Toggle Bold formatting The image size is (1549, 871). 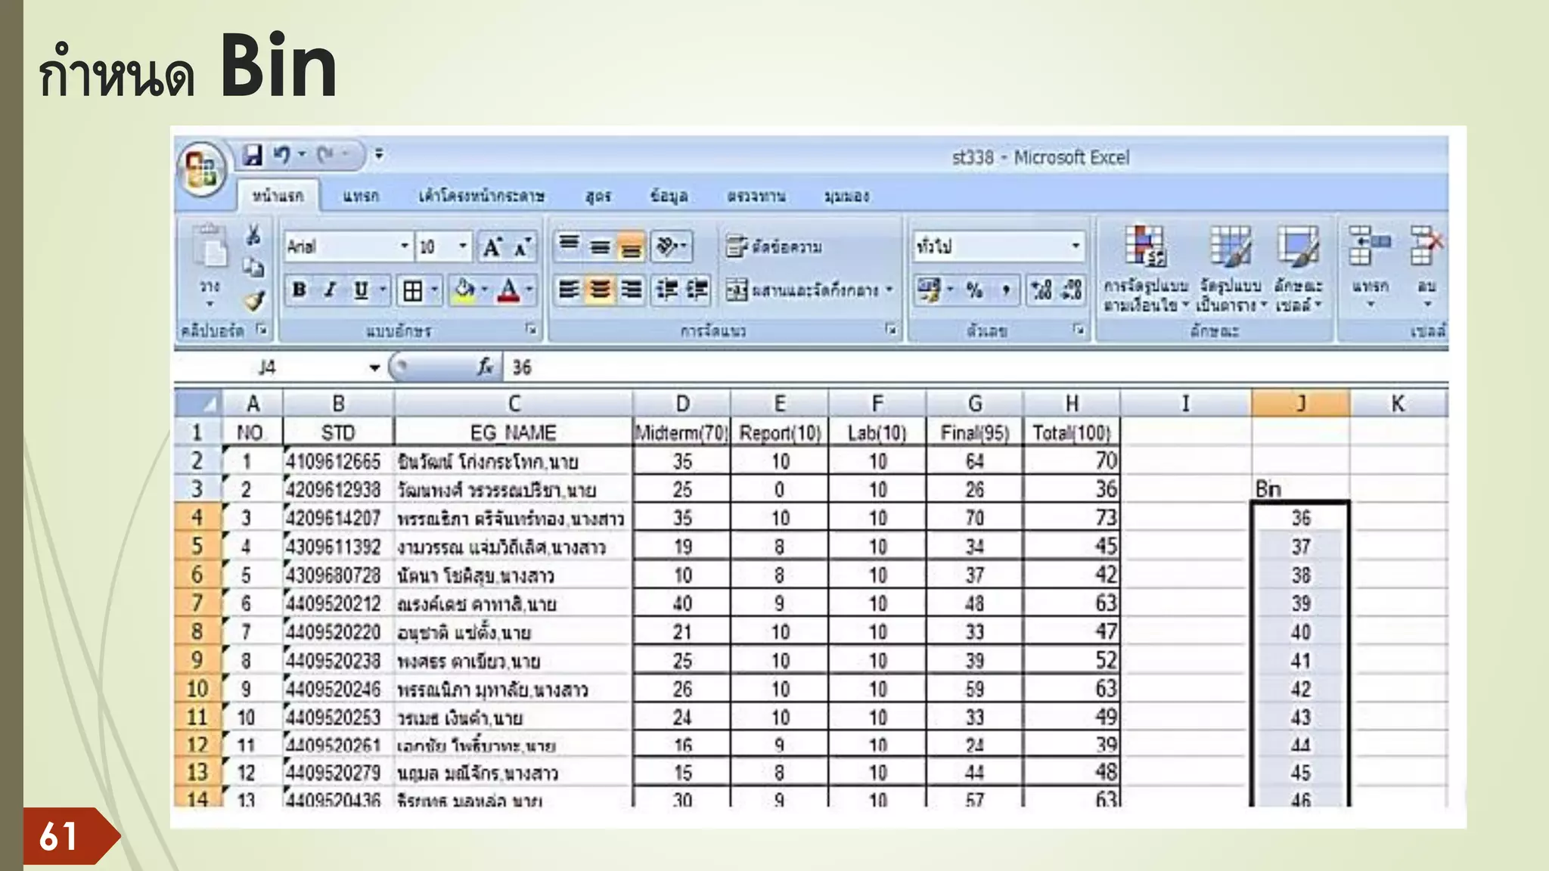coord(300,290)
